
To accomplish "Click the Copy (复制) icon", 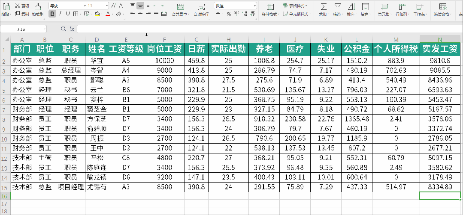I will 18,14.
